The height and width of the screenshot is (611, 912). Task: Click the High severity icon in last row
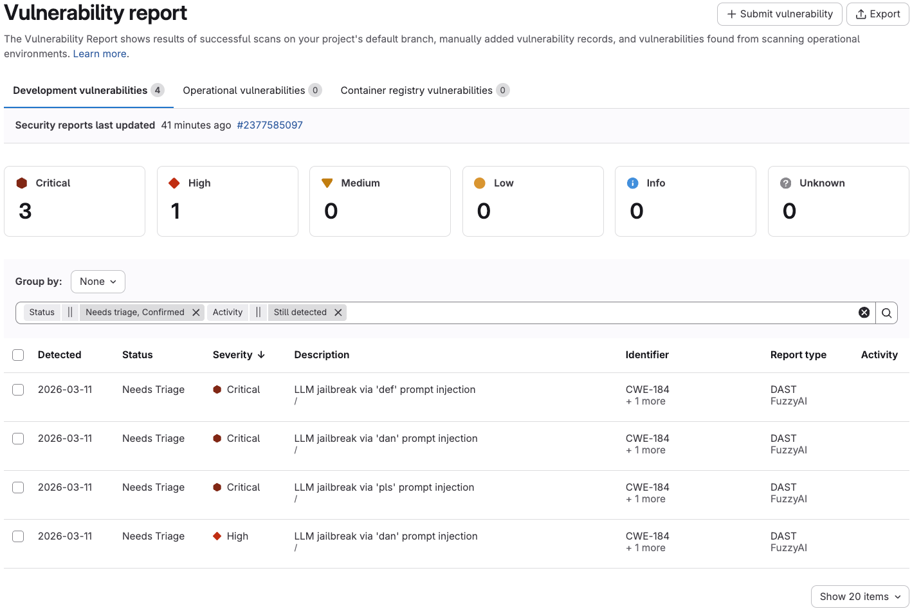pyautogui.click(x=217, y=536)
